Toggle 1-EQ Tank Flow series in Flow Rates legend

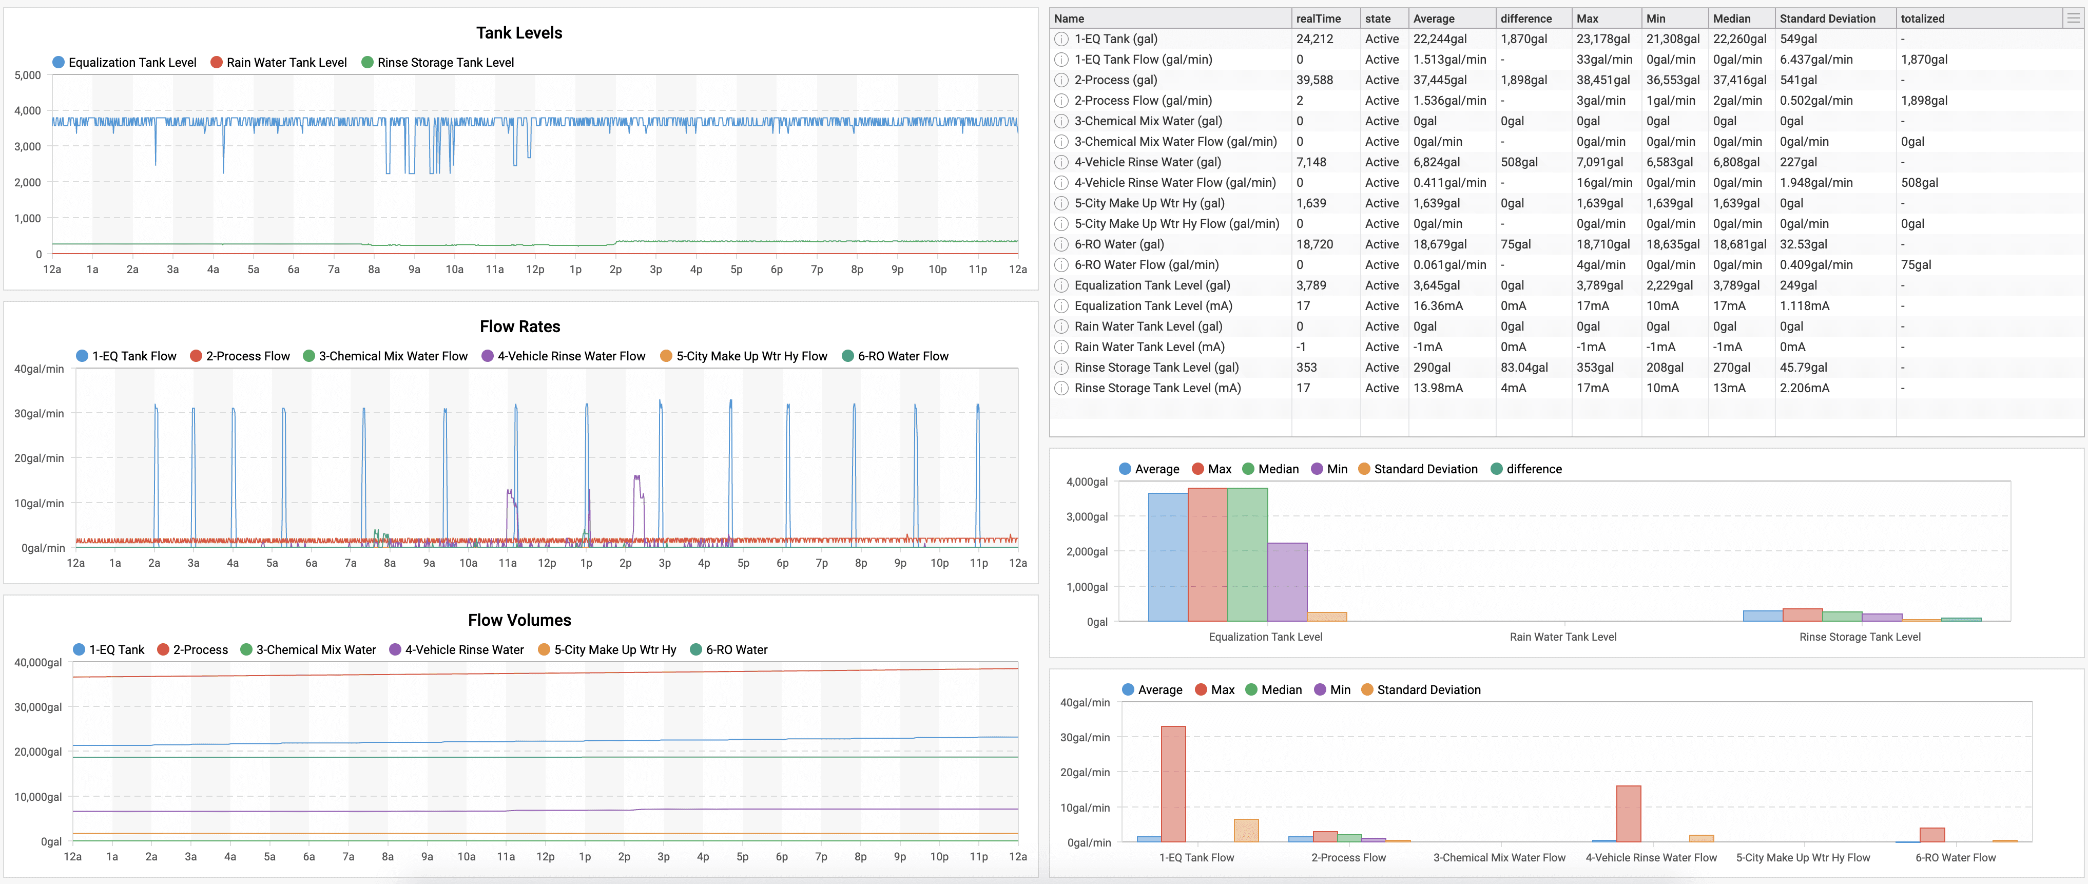tap(126, 356)
